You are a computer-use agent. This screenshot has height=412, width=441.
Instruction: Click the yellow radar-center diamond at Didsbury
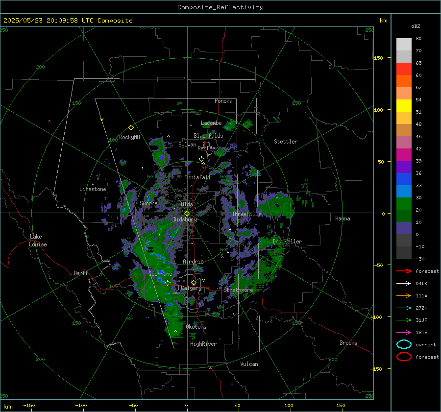[x=187, y=214]
